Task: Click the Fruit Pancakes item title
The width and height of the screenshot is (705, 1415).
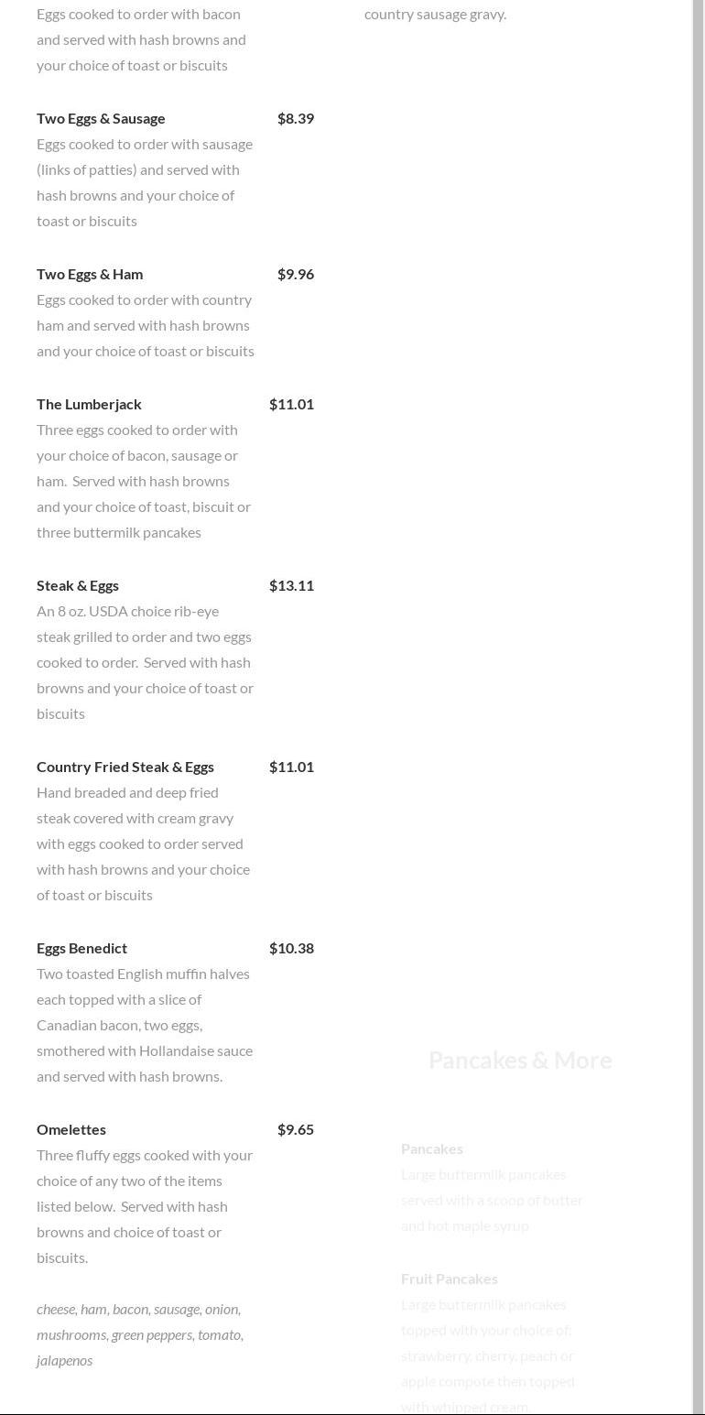Action: pyautogui.click(x=450, y=1279)
